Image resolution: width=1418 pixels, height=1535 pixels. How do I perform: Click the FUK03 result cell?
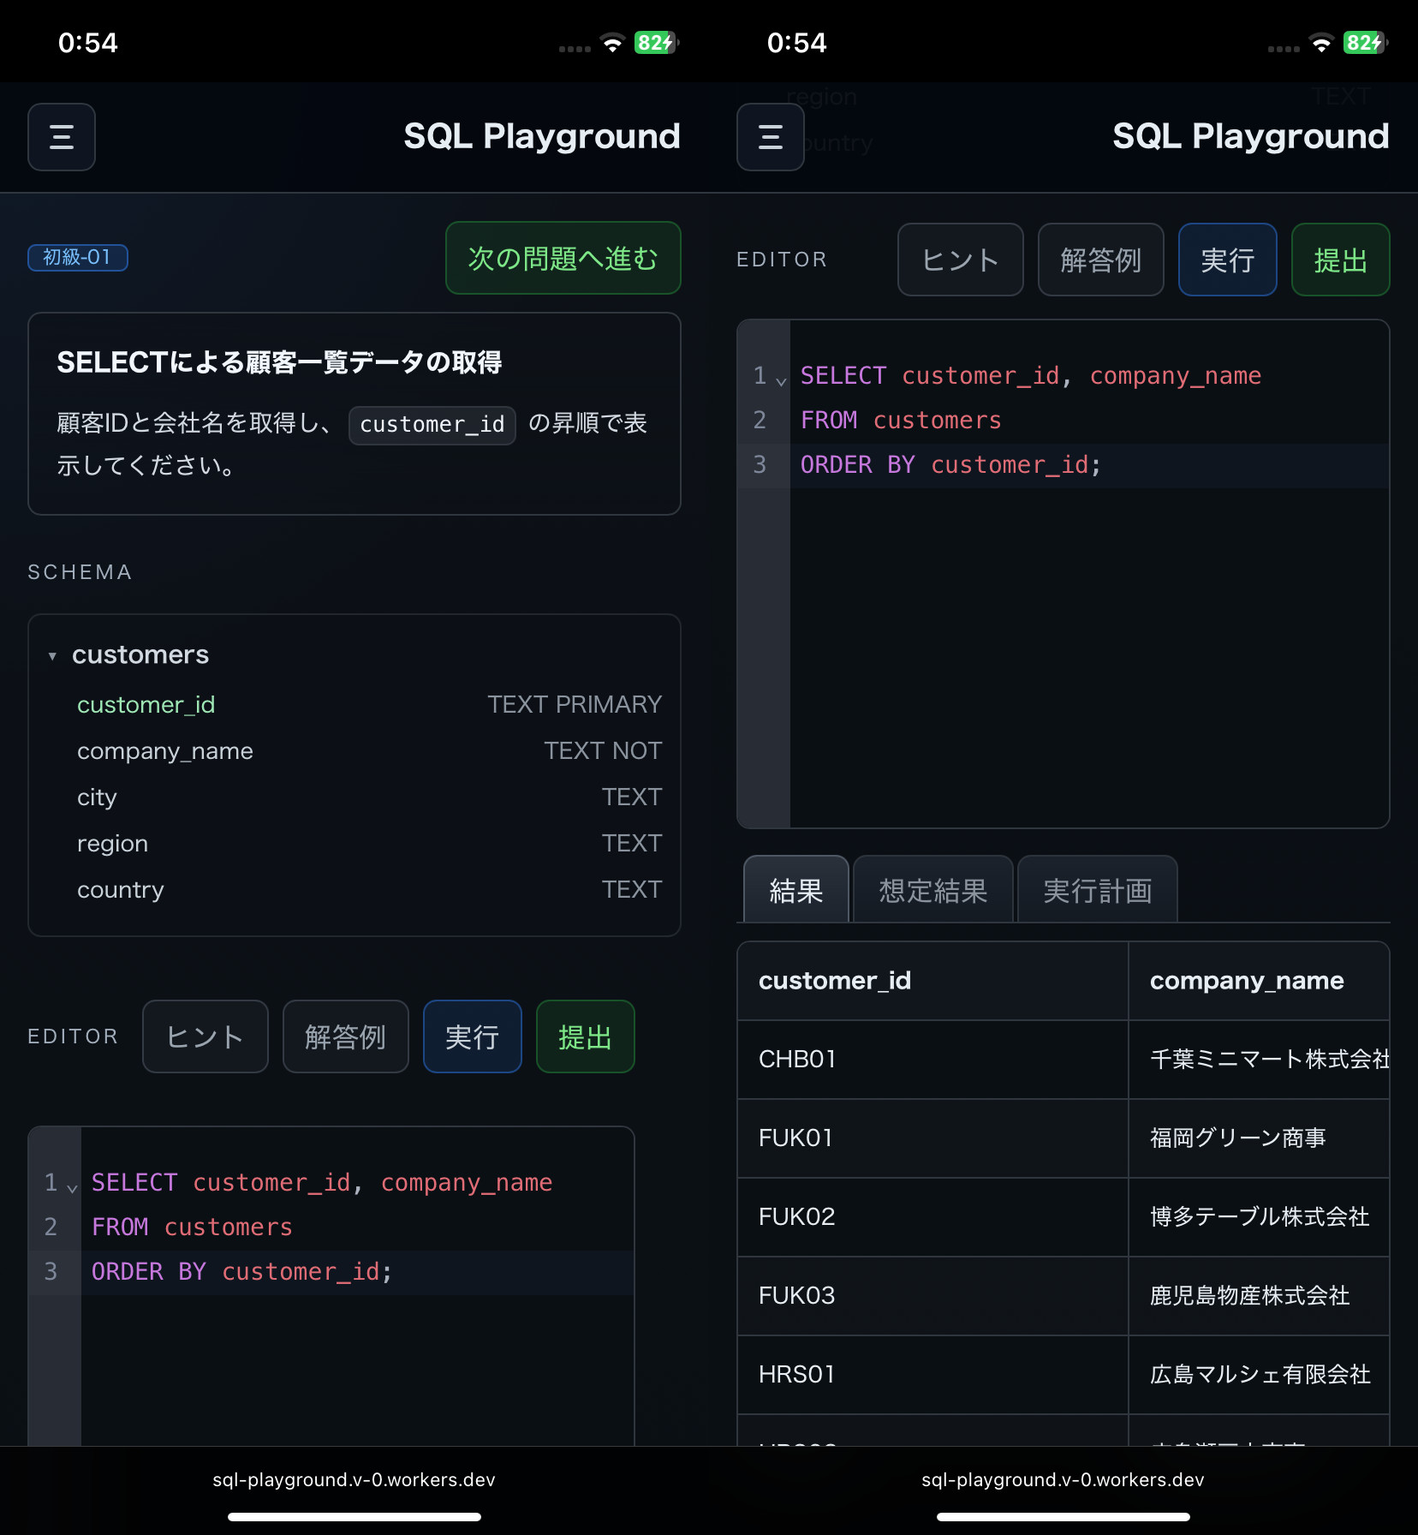tap(932, 1296)
